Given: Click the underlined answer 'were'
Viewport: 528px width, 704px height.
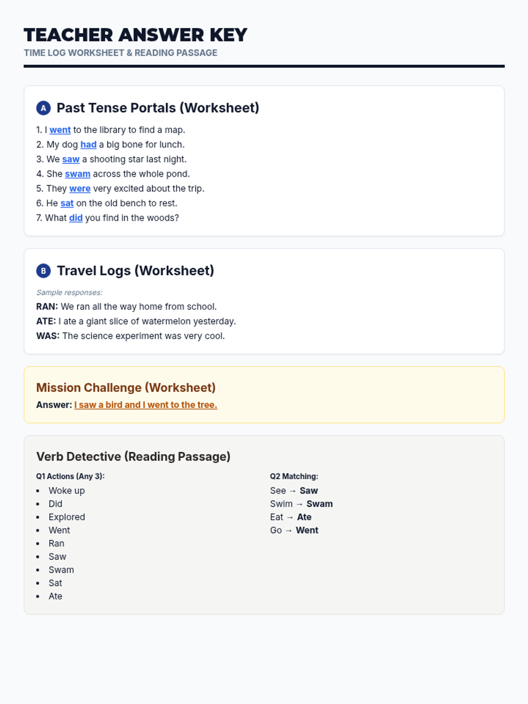Looking at the screenshot, I should 80,188.
